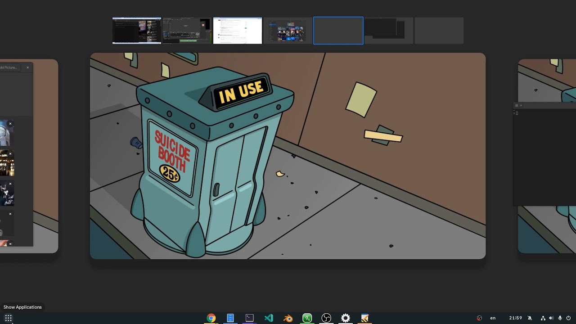Screen dimensions: 576x324
Task: Open the network status icon
Action: [543, 318]
